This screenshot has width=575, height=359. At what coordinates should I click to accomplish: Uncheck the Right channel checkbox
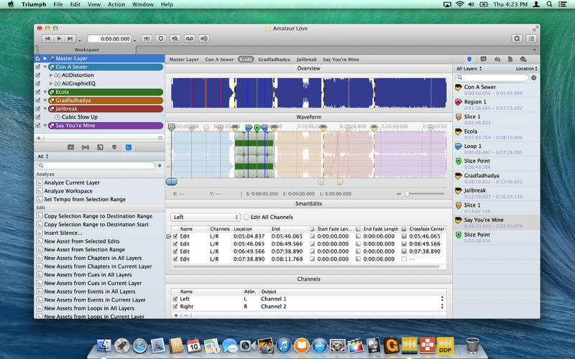tap(175, 307)
